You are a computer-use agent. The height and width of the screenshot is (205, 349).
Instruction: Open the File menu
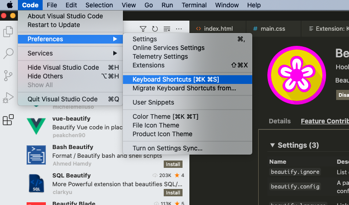pos(52,5)
